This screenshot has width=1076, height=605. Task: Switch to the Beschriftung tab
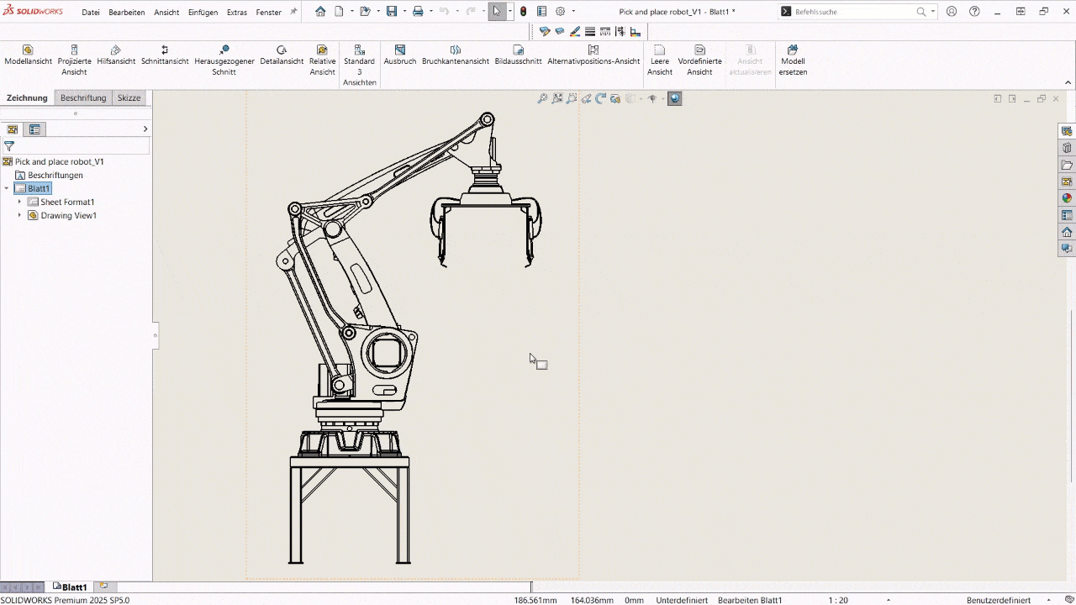(x=82, y=97)
